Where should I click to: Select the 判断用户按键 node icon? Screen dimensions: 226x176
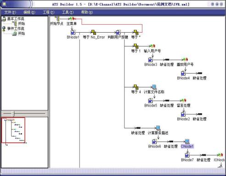(118, 32)
